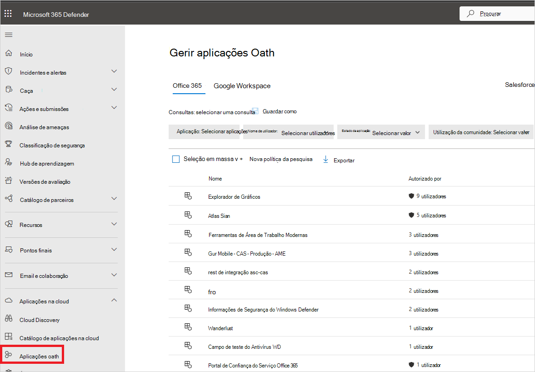Expand the Incidentes e alertas section
This screenshot has height=372, width=535.
(114, 72)
